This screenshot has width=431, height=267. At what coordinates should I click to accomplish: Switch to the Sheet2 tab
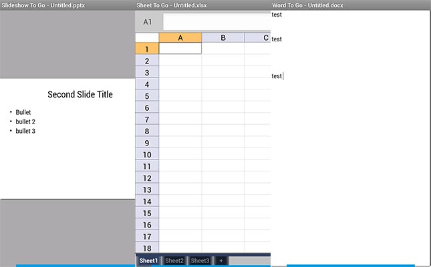pyautogui.click(x=174, y=260)
